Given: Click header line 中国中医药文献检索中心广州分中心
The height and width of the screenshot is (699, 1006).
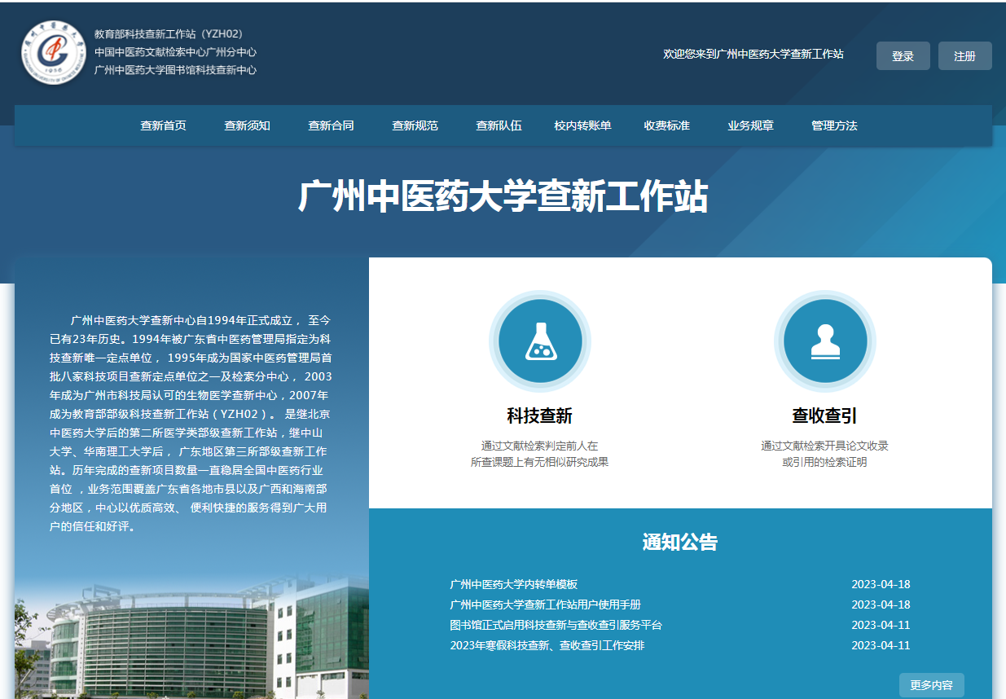Looking at the screenshot, I should (176, 52).
